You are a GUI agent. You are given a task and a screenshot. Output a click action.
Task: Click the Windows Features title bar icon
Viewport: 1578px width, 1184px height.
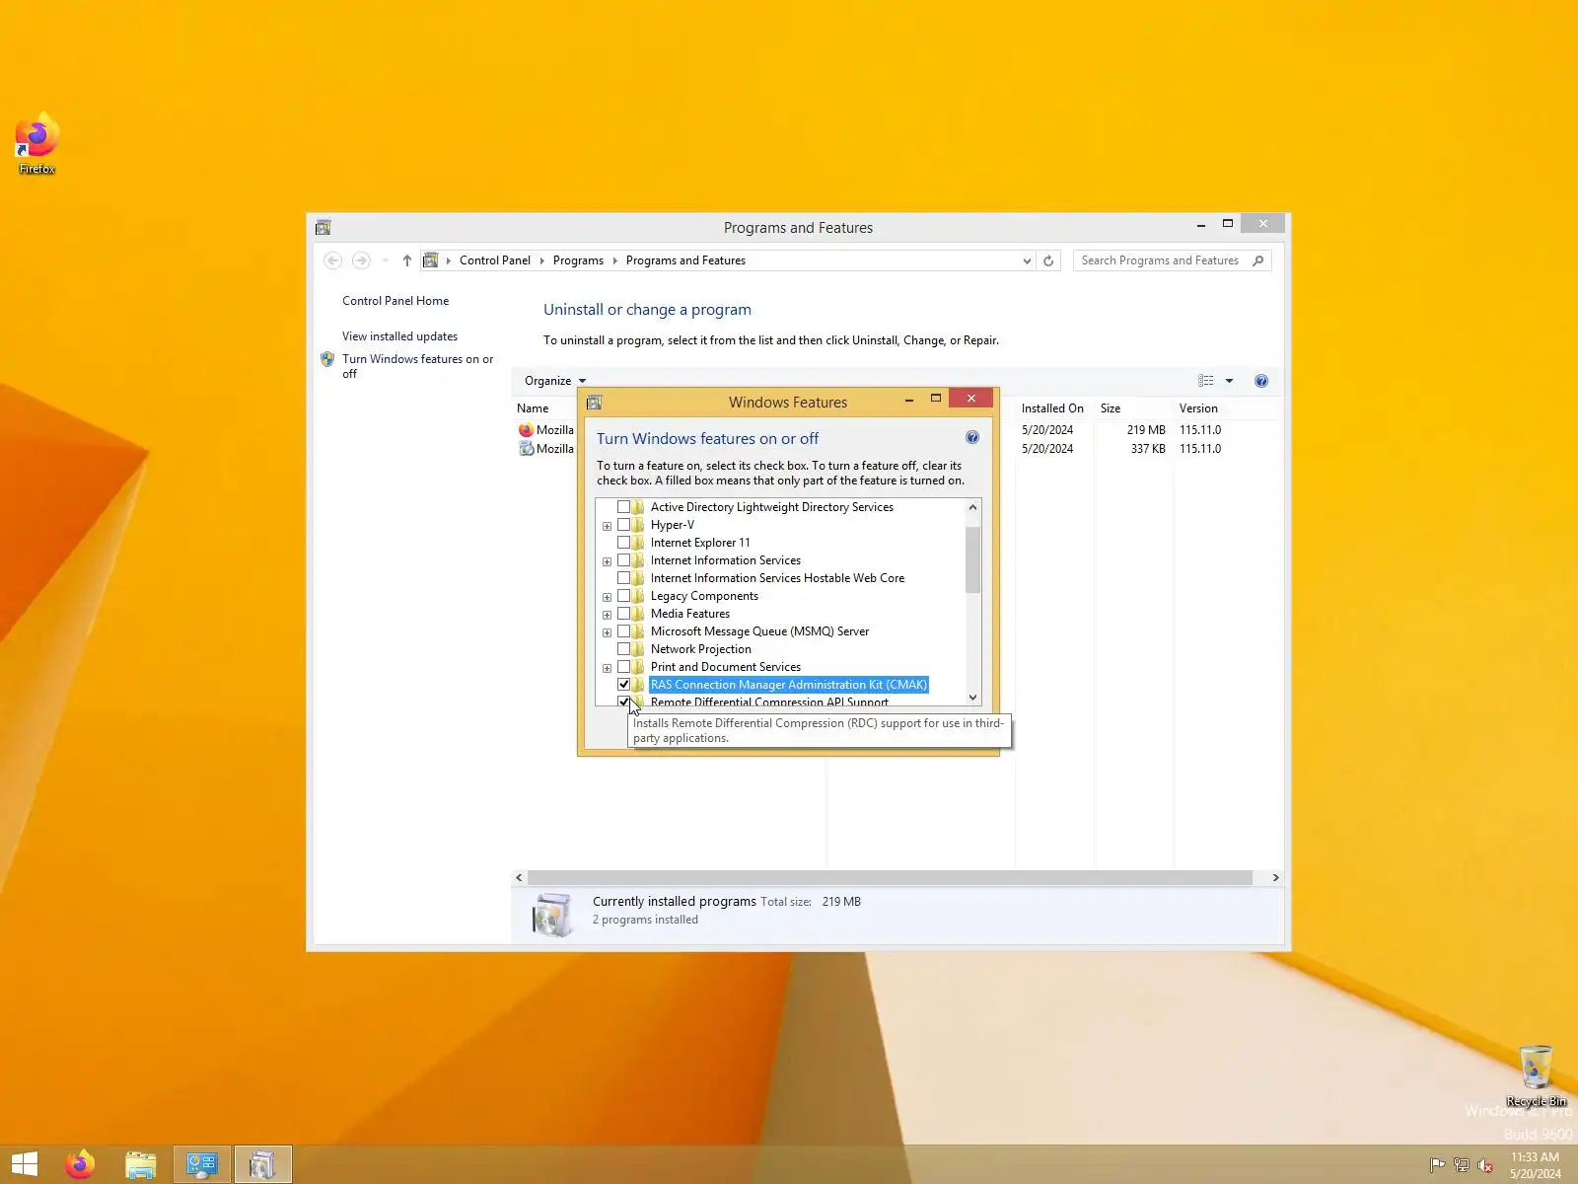(x=594, y=403)
